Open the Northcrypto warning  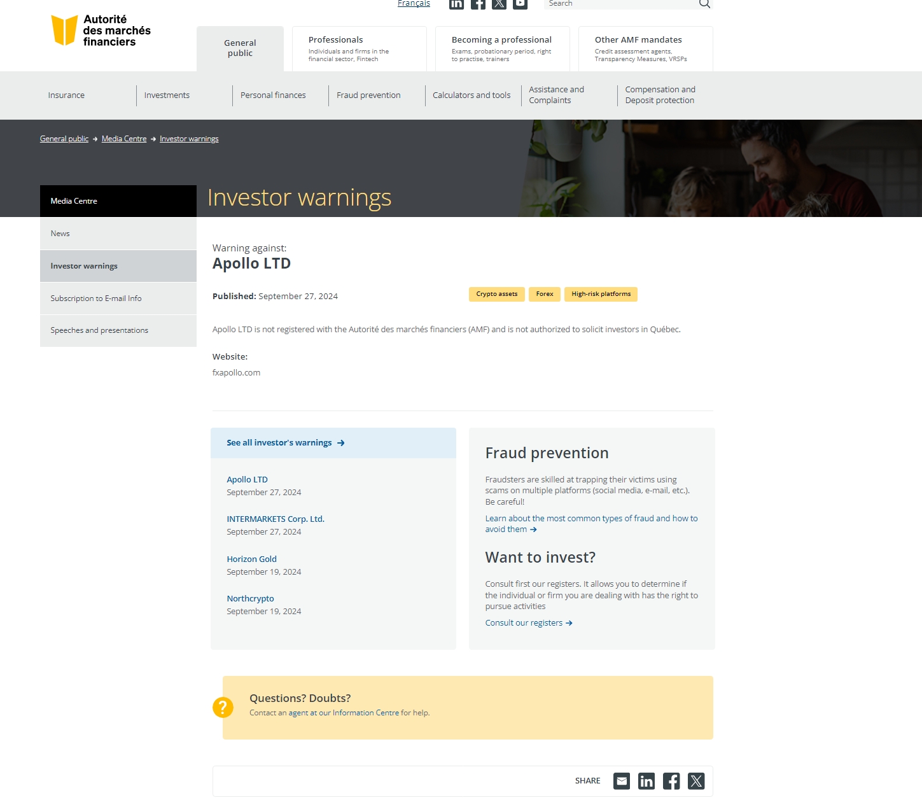tap(250, 599)
